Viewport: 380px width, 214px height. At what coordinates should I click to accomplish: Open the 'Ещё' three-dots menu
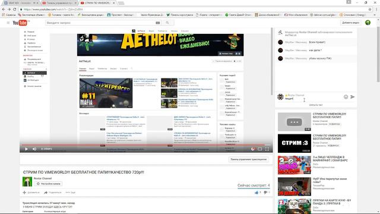point(70,193)
